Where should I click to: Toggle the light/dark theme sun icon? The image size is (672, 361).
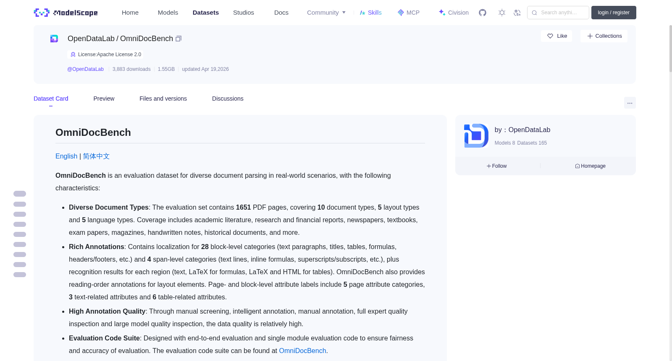coord(502,13)
